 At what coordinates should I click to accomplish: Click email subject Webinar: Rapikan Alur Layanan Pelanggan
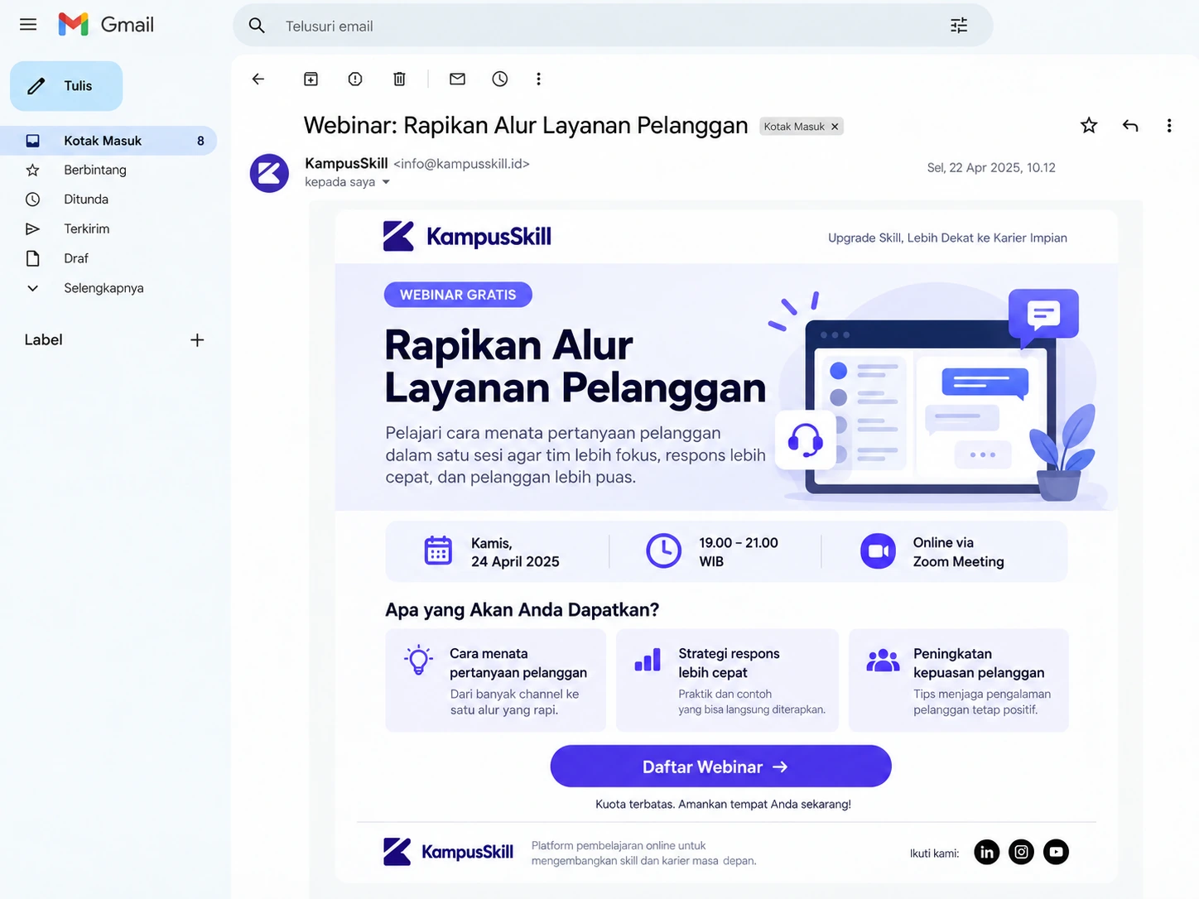click(526, 126)
